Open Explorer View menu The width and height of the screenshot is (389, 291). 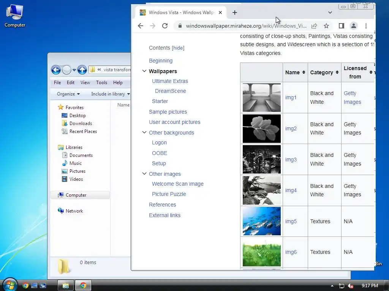[x=85, y=82]
